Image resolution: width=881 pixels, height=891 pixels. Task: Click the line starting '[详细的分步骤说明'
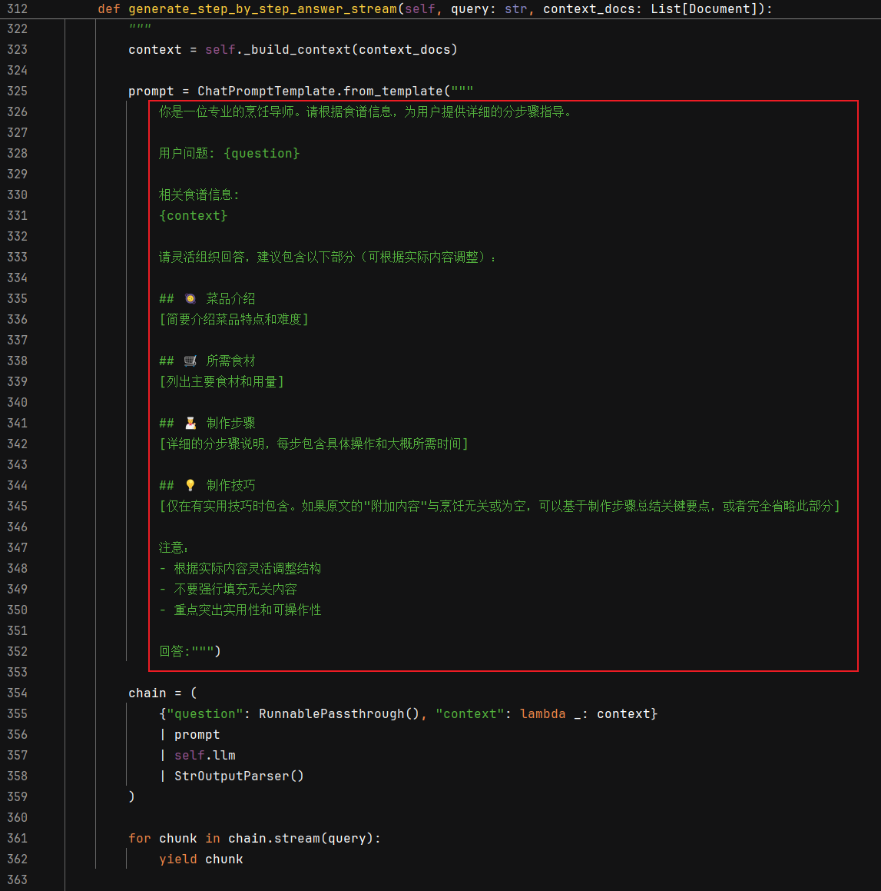coord(314,444)
